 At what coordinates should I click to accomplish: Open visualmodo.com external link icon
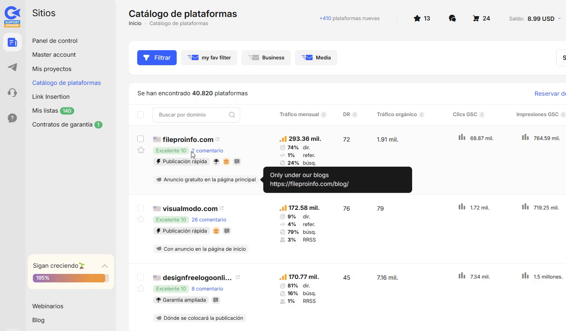(x=222, y=208)
